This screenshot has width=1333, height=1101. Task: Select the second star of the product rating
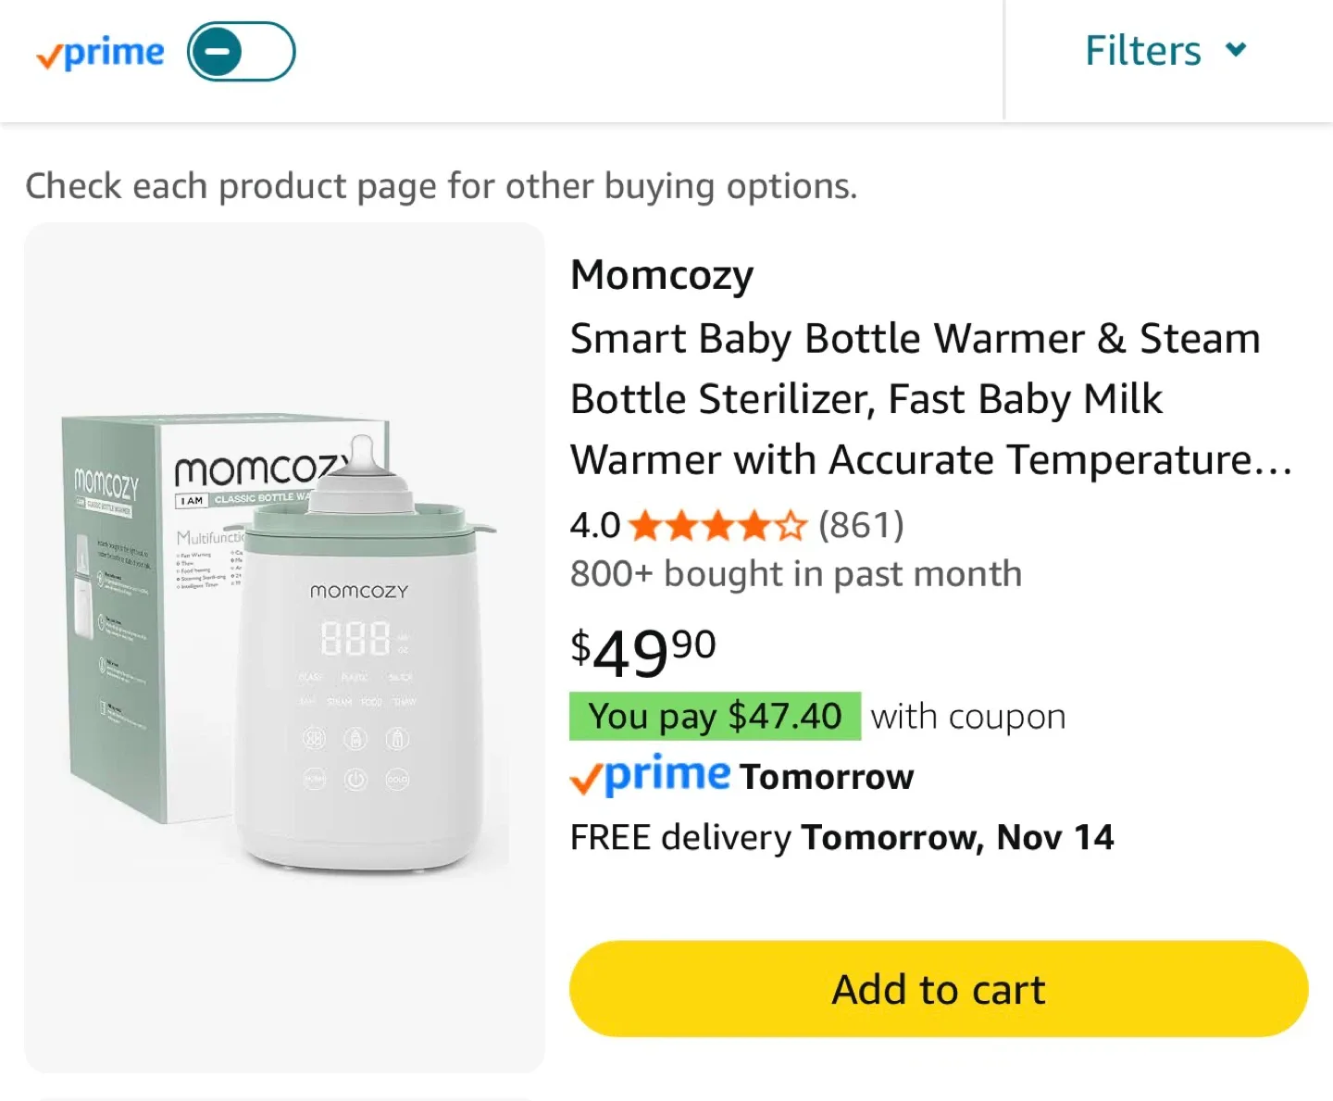680,526
